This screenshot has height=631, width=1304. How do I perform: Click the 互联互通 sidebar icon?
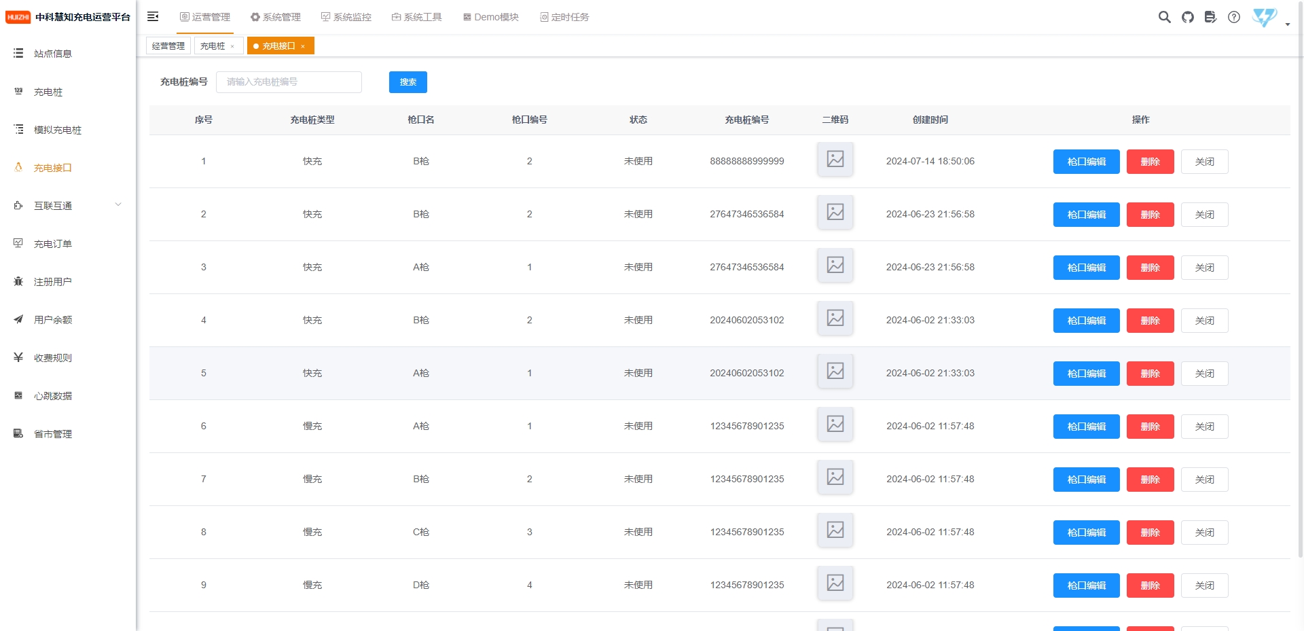pyautogui.click(x=18, y=205)
